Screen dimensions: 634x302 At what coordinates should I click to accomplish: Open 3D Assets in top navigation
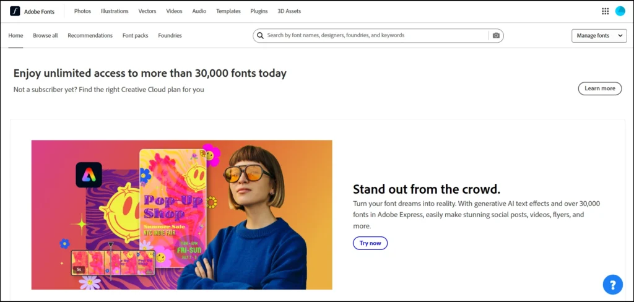[289, 11]
